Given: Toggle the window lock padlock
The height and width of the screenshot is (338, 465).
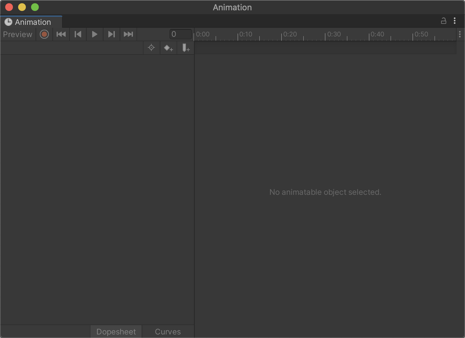Looking at the screenshot, I should click(444, 21).
